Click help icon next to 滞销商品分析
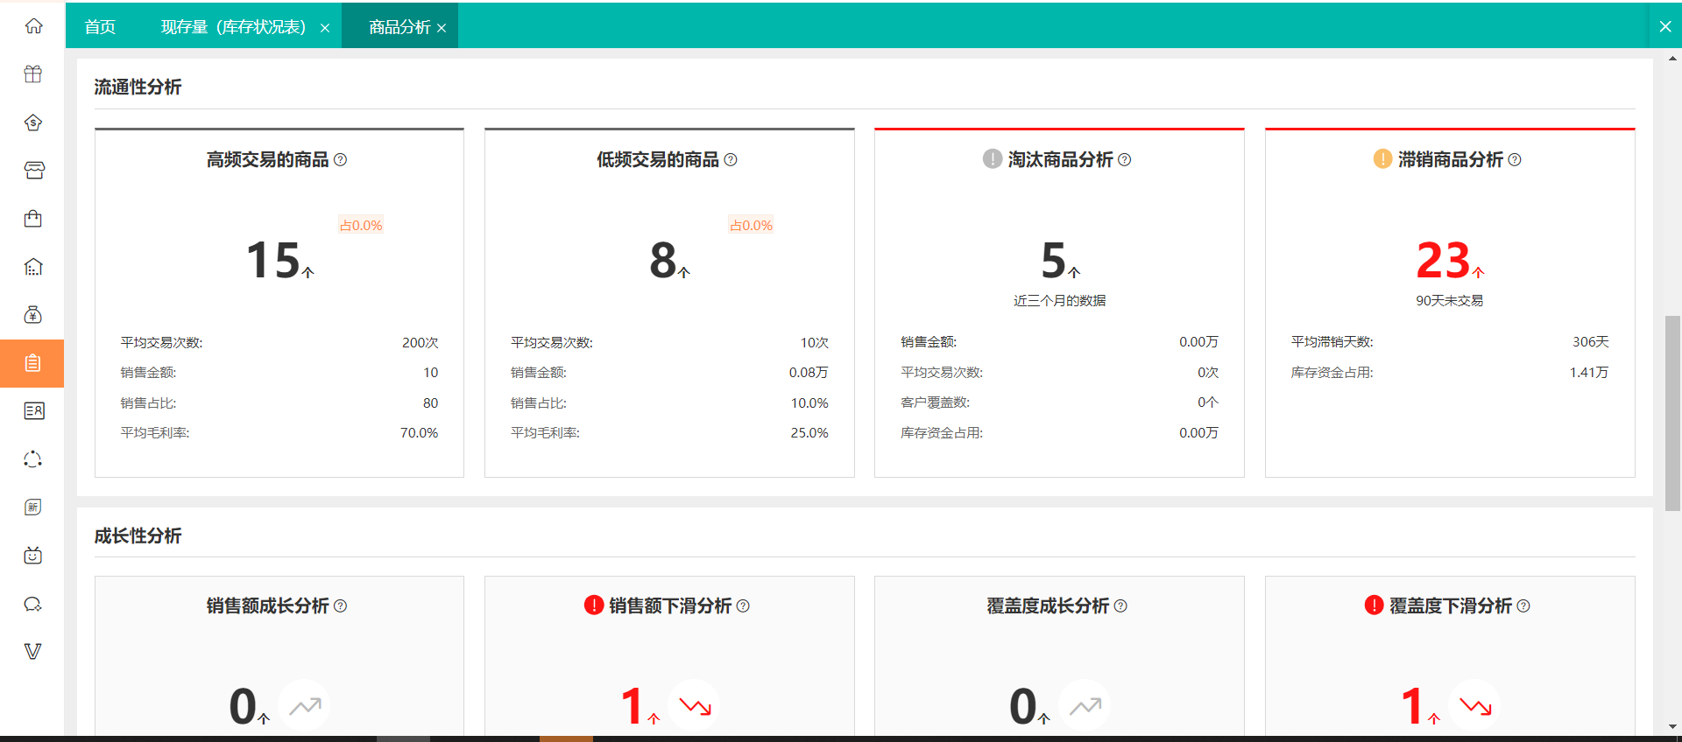1682x742 pixels. [x=1515, y=160]
